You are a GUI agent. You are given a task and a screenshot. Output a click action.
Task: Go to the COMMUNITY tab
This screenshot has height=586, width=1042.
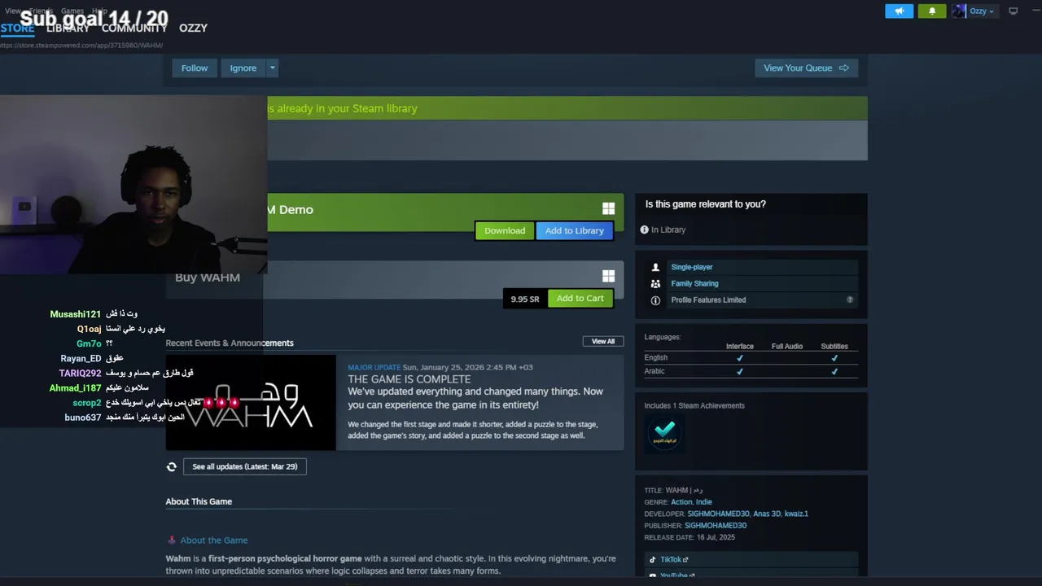[134, 28]
